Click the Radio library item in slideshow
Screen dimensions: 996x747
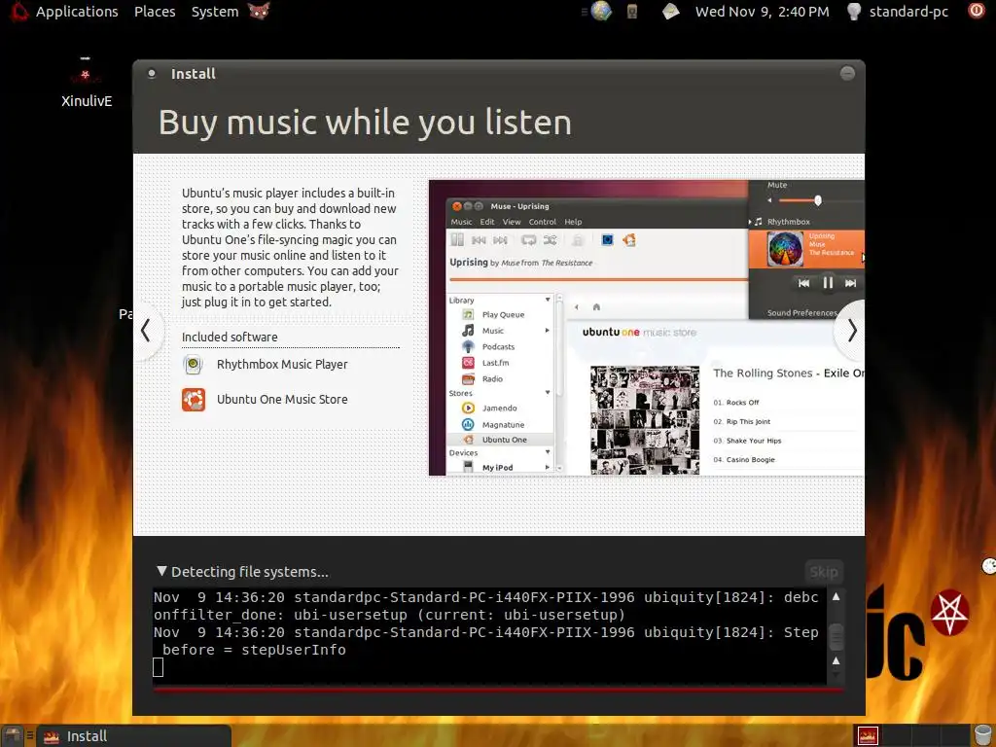(x=491, y=378)
